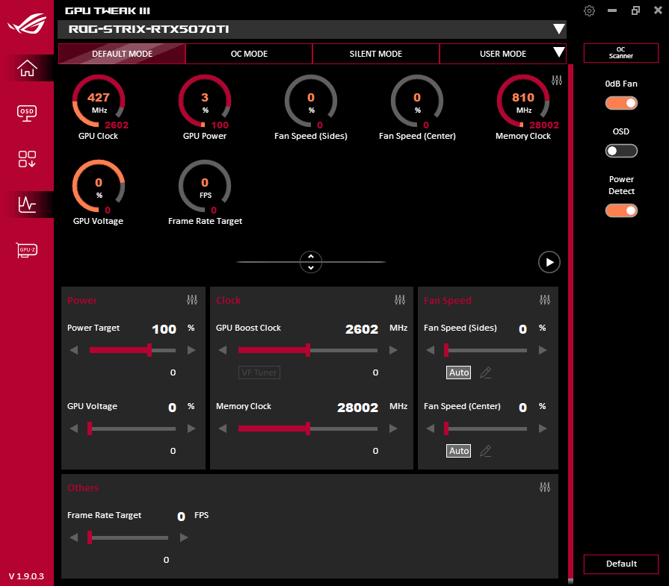Disable the Power Detect toggle

[x=621, y=211]
